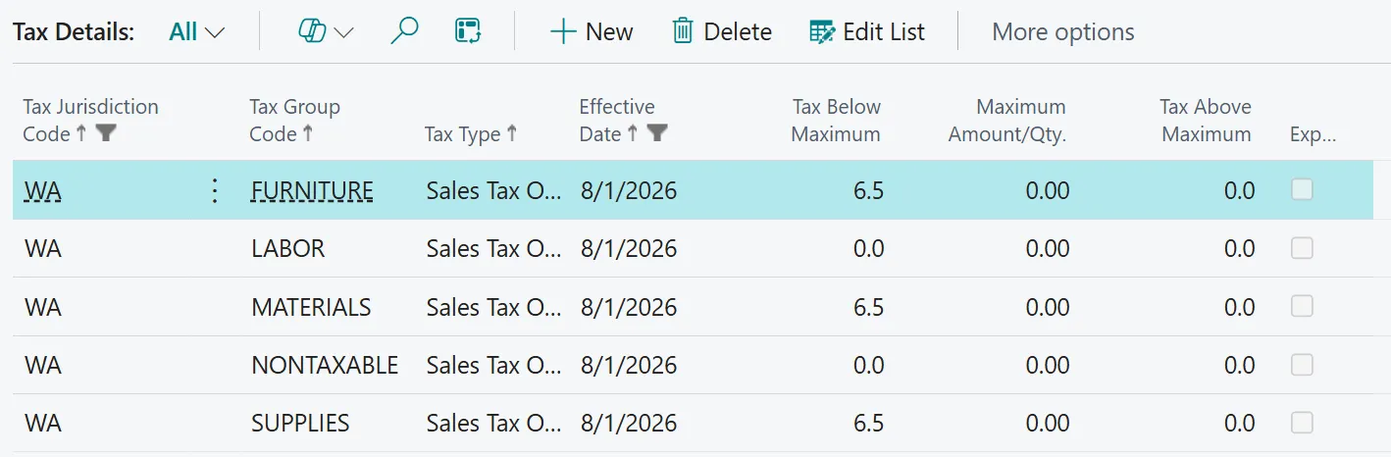The width and height of the screenshot is (1391, 457).
Task: Click Tax Above Maximum column header
Action: pos(1206,120)
